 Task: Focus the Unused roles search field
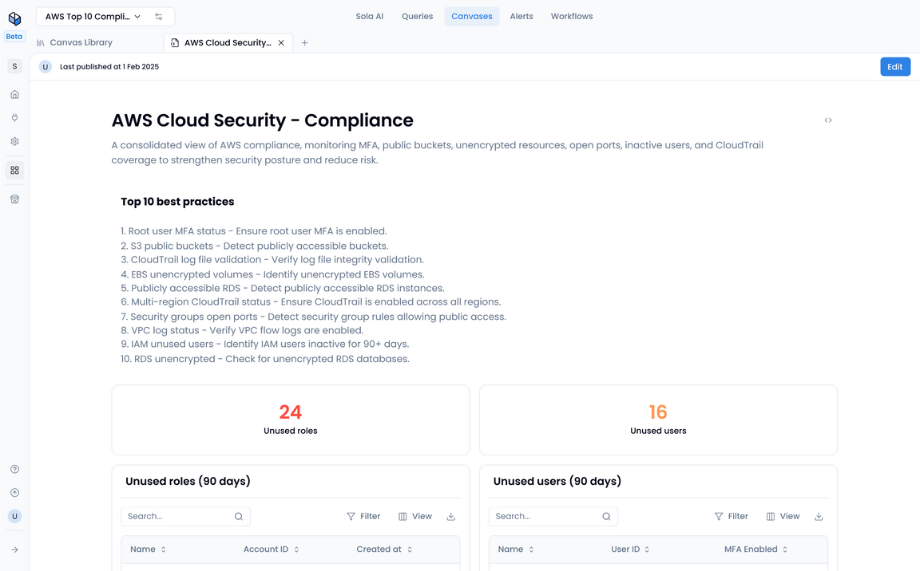click(185, 516)
